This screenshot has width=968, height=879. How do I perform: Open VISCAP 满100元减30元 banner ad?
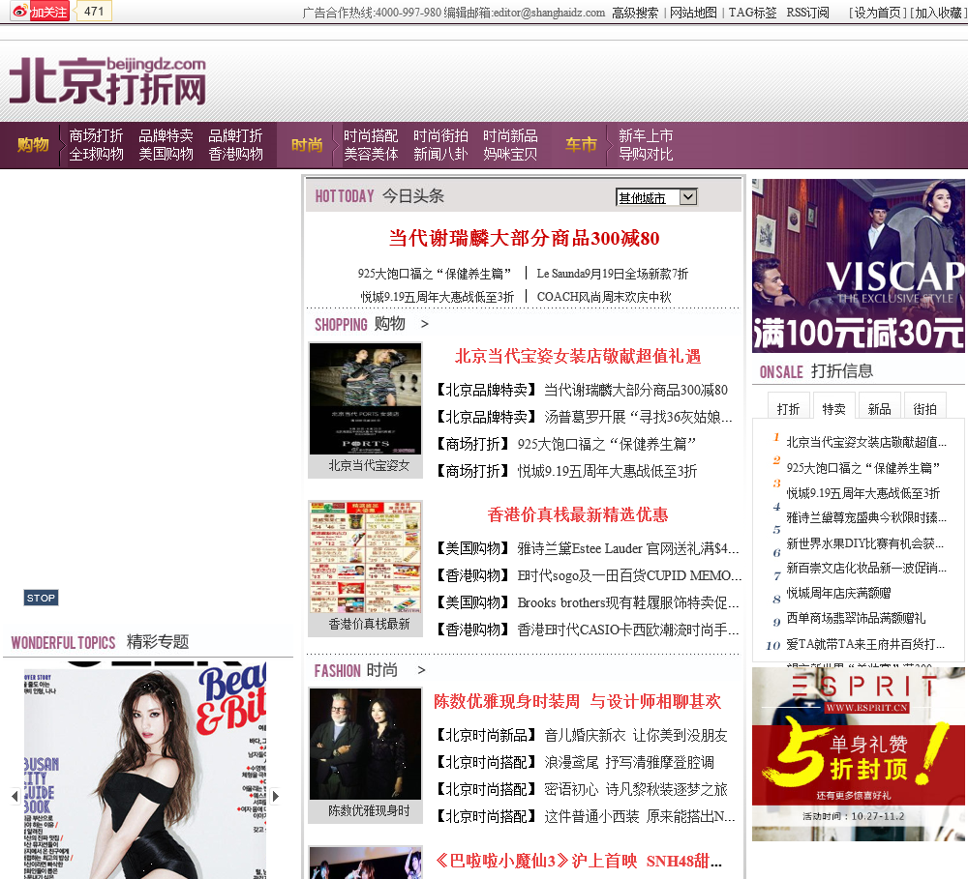point(858,266)
